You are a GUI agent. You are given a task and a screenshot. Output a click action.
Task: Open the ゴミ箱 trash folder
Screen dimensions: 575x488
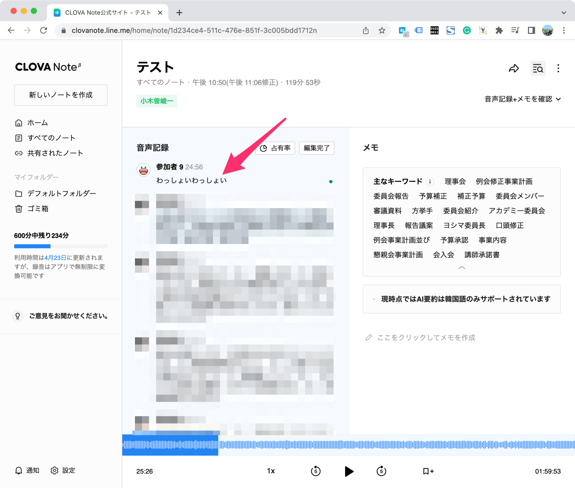(38, 208)
